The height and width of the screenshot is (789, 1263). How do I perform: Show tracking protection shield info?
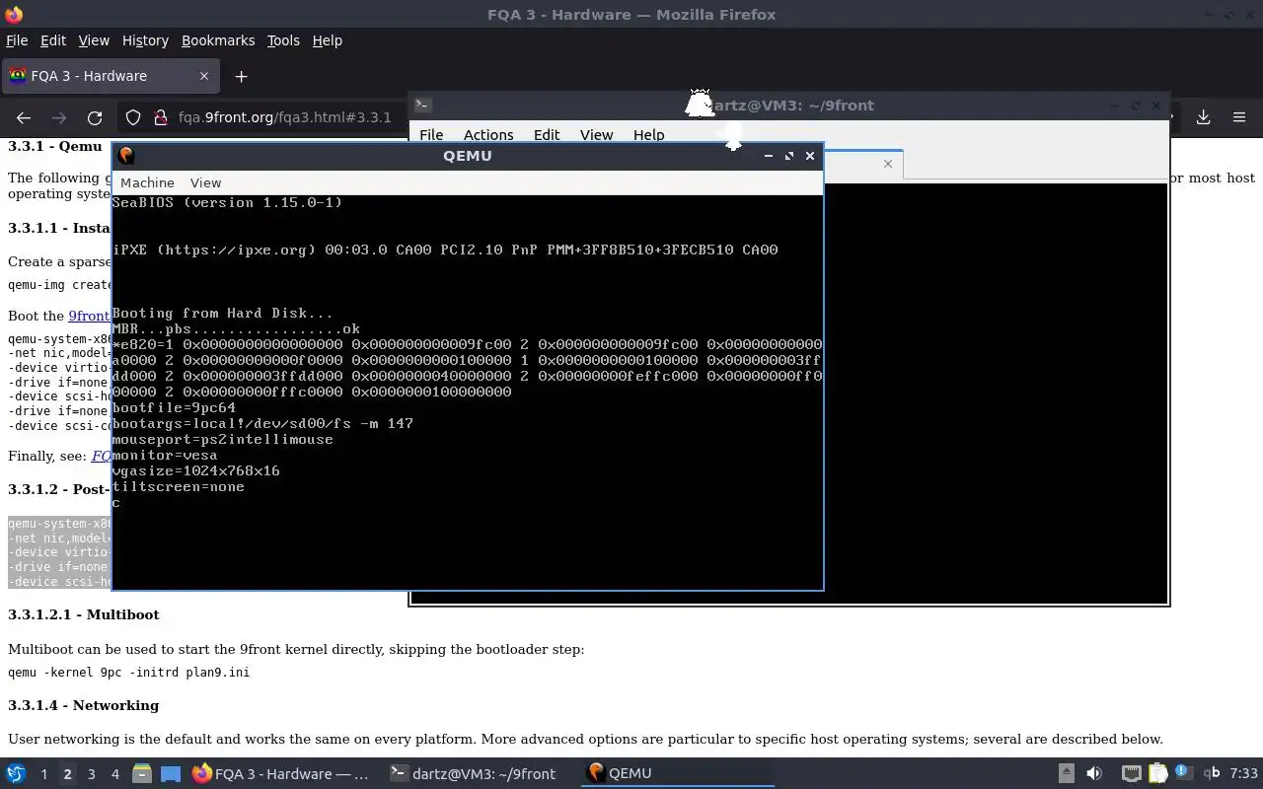click(133, 117)
